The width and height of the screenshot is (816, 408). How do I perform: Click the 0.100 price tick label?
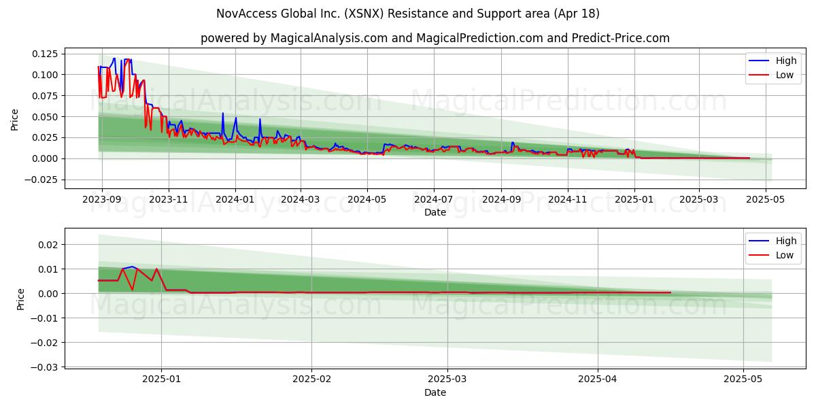46,74
